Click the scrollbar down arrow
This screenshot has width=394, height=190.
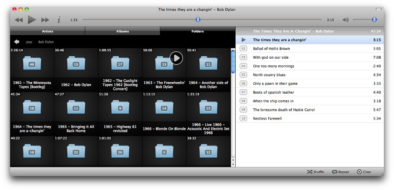pyautogui.click(x=233, y=164)
